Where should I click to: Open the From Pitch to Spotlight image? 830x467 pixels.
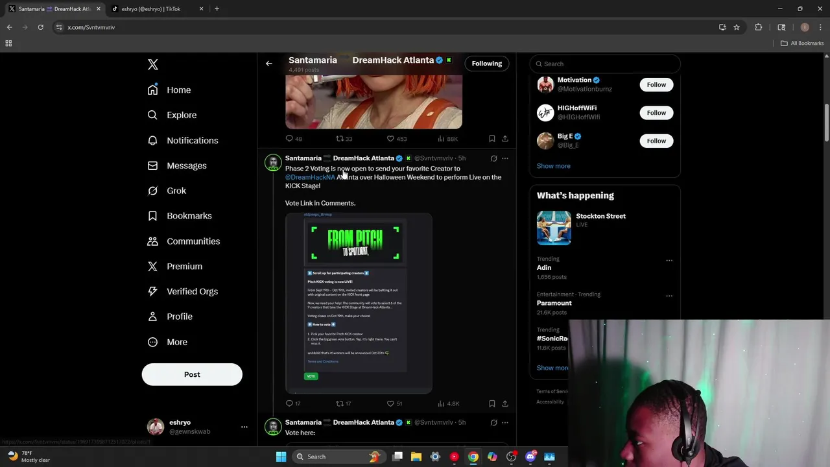coord(359,303)
